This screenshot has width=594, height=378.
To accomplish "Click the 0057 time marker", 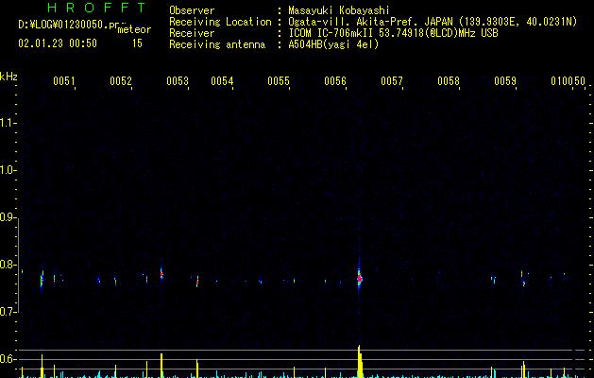I will [x=392, y=81].
